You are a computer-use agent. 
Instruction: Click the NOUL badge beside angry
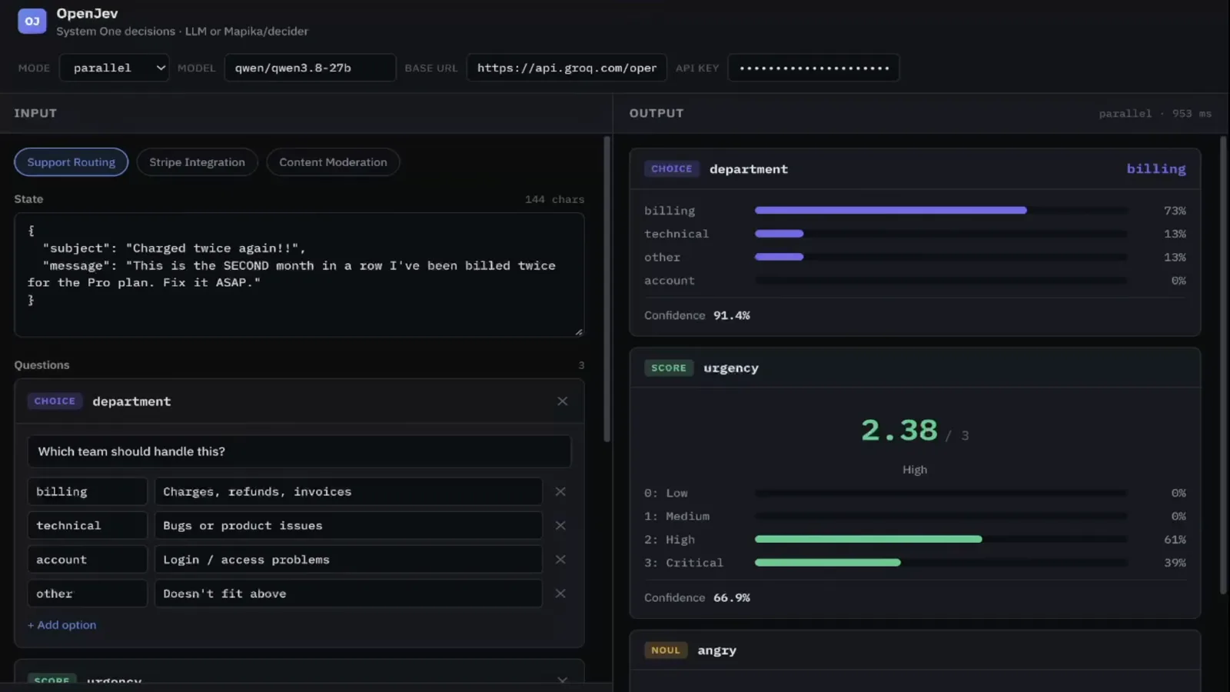coord(666,650)
